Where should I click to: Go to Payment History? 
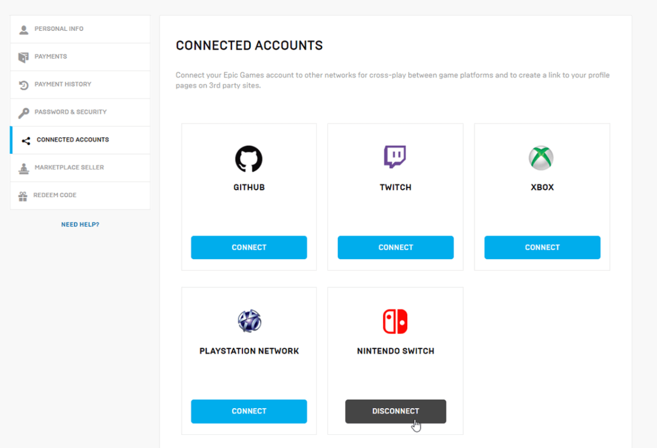[80, 84]
